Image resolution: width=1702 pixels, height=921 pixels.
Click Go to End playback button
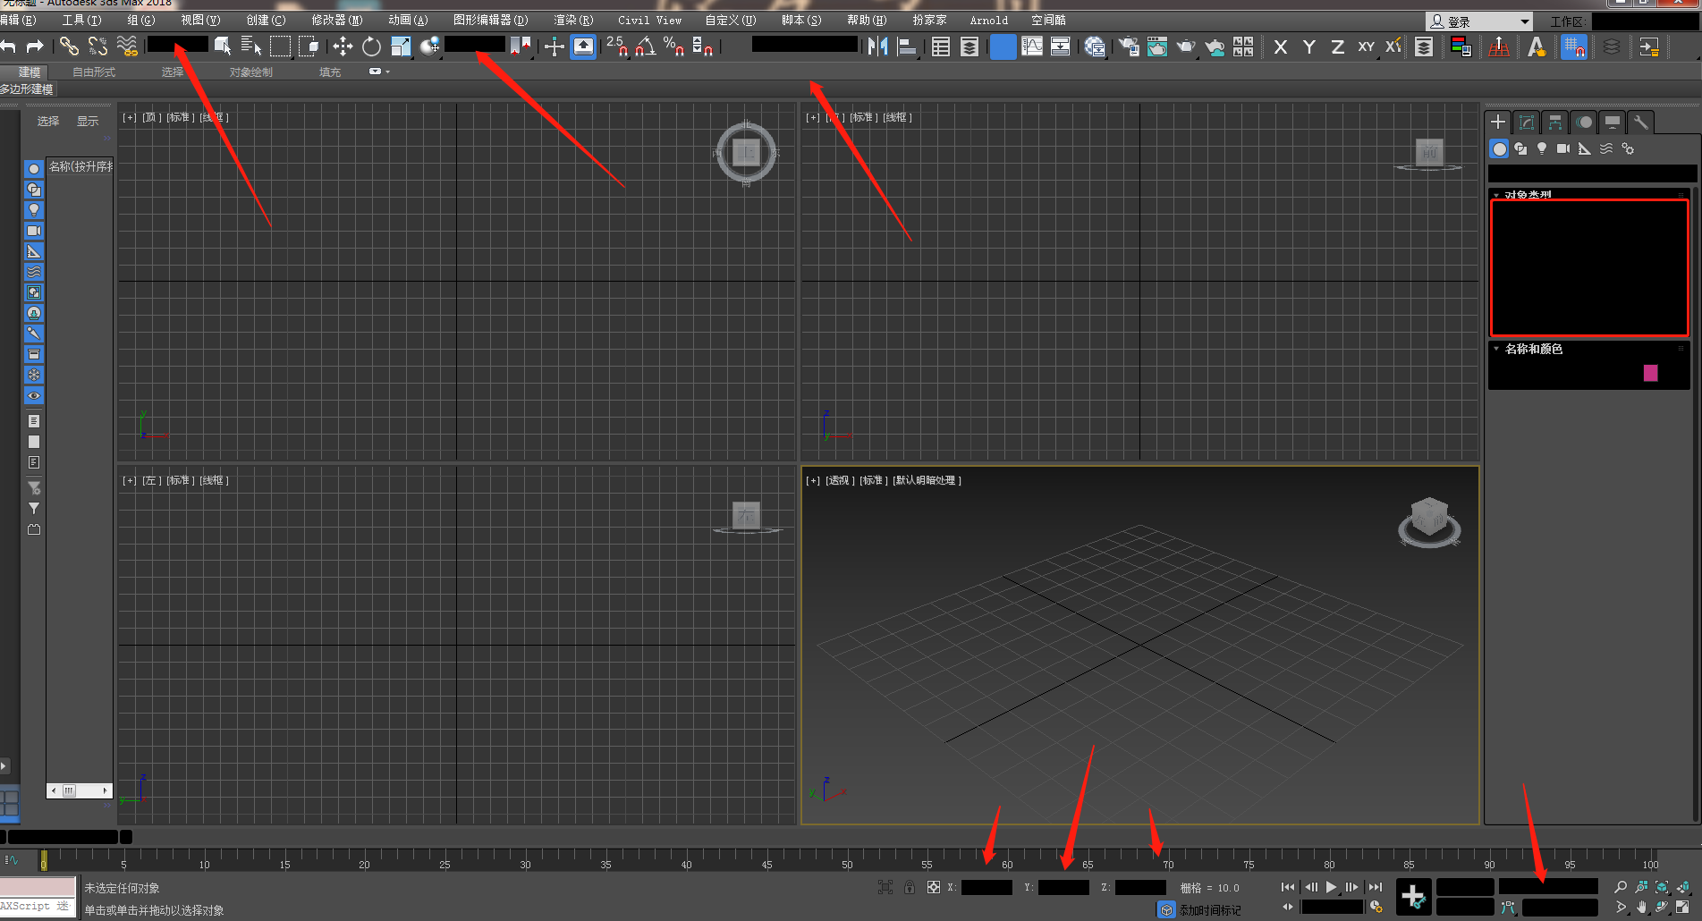tap(1376, 887)
